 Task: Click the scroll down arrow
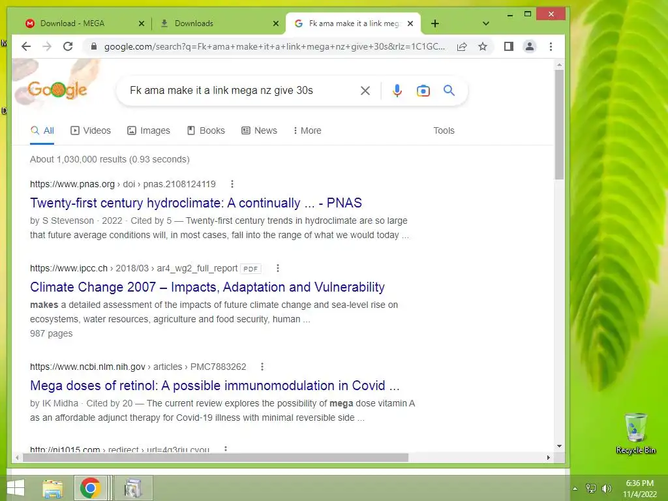(559, 446)
